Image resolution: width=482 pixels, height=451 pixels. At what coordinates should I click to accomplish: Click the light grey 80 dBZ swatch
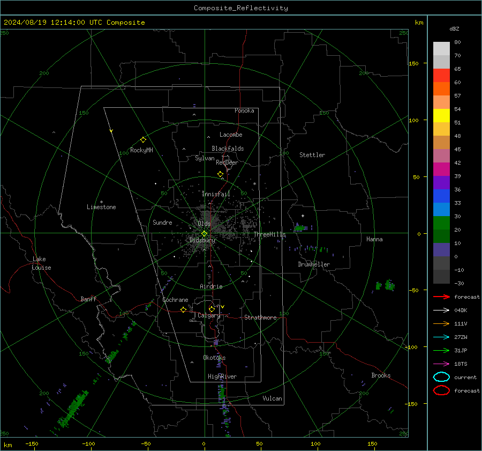441,49
